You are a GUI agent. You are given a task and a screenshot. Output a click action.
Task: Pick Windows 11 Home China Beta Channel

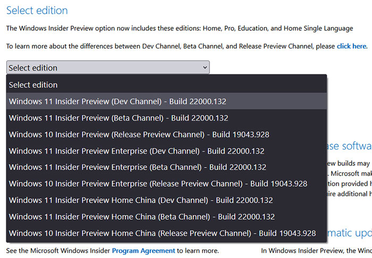point(166,217)
